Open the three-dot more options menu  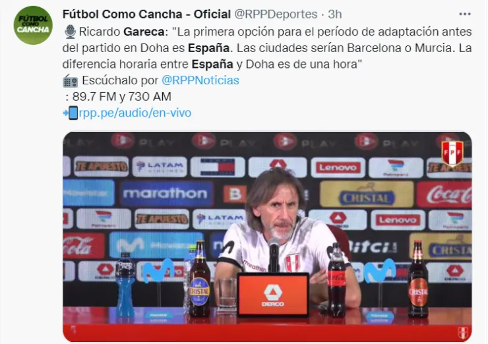(465, 14)
